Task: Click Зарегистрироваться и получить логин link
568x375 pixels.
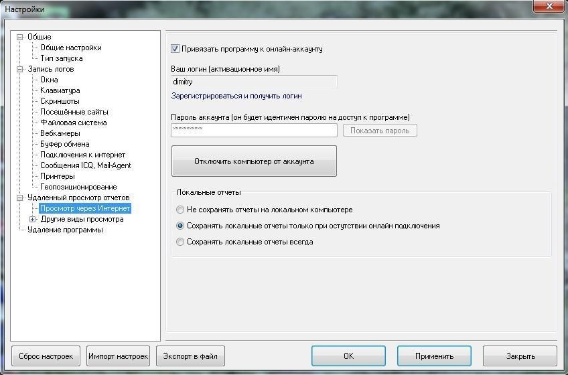Action: pyautogui.click(x=236, y=96)
